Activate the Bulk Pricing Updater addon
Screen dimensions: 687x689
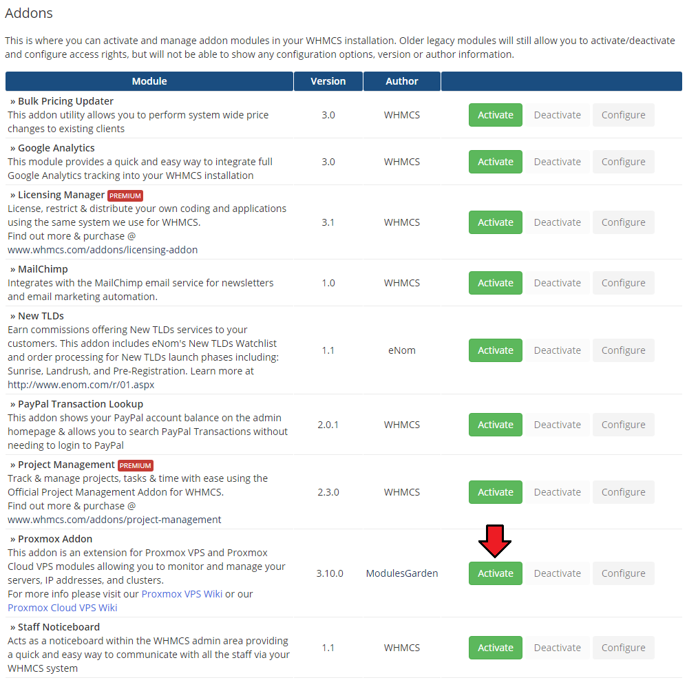495,115
